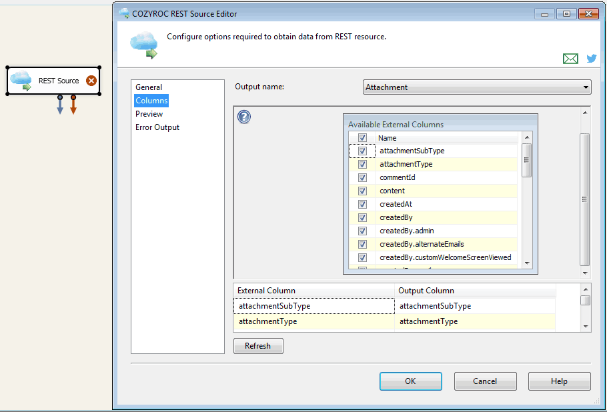The image size is (607, 412).
Task: Maximize the REST Source Editor window
Action: tap(566, 14)
